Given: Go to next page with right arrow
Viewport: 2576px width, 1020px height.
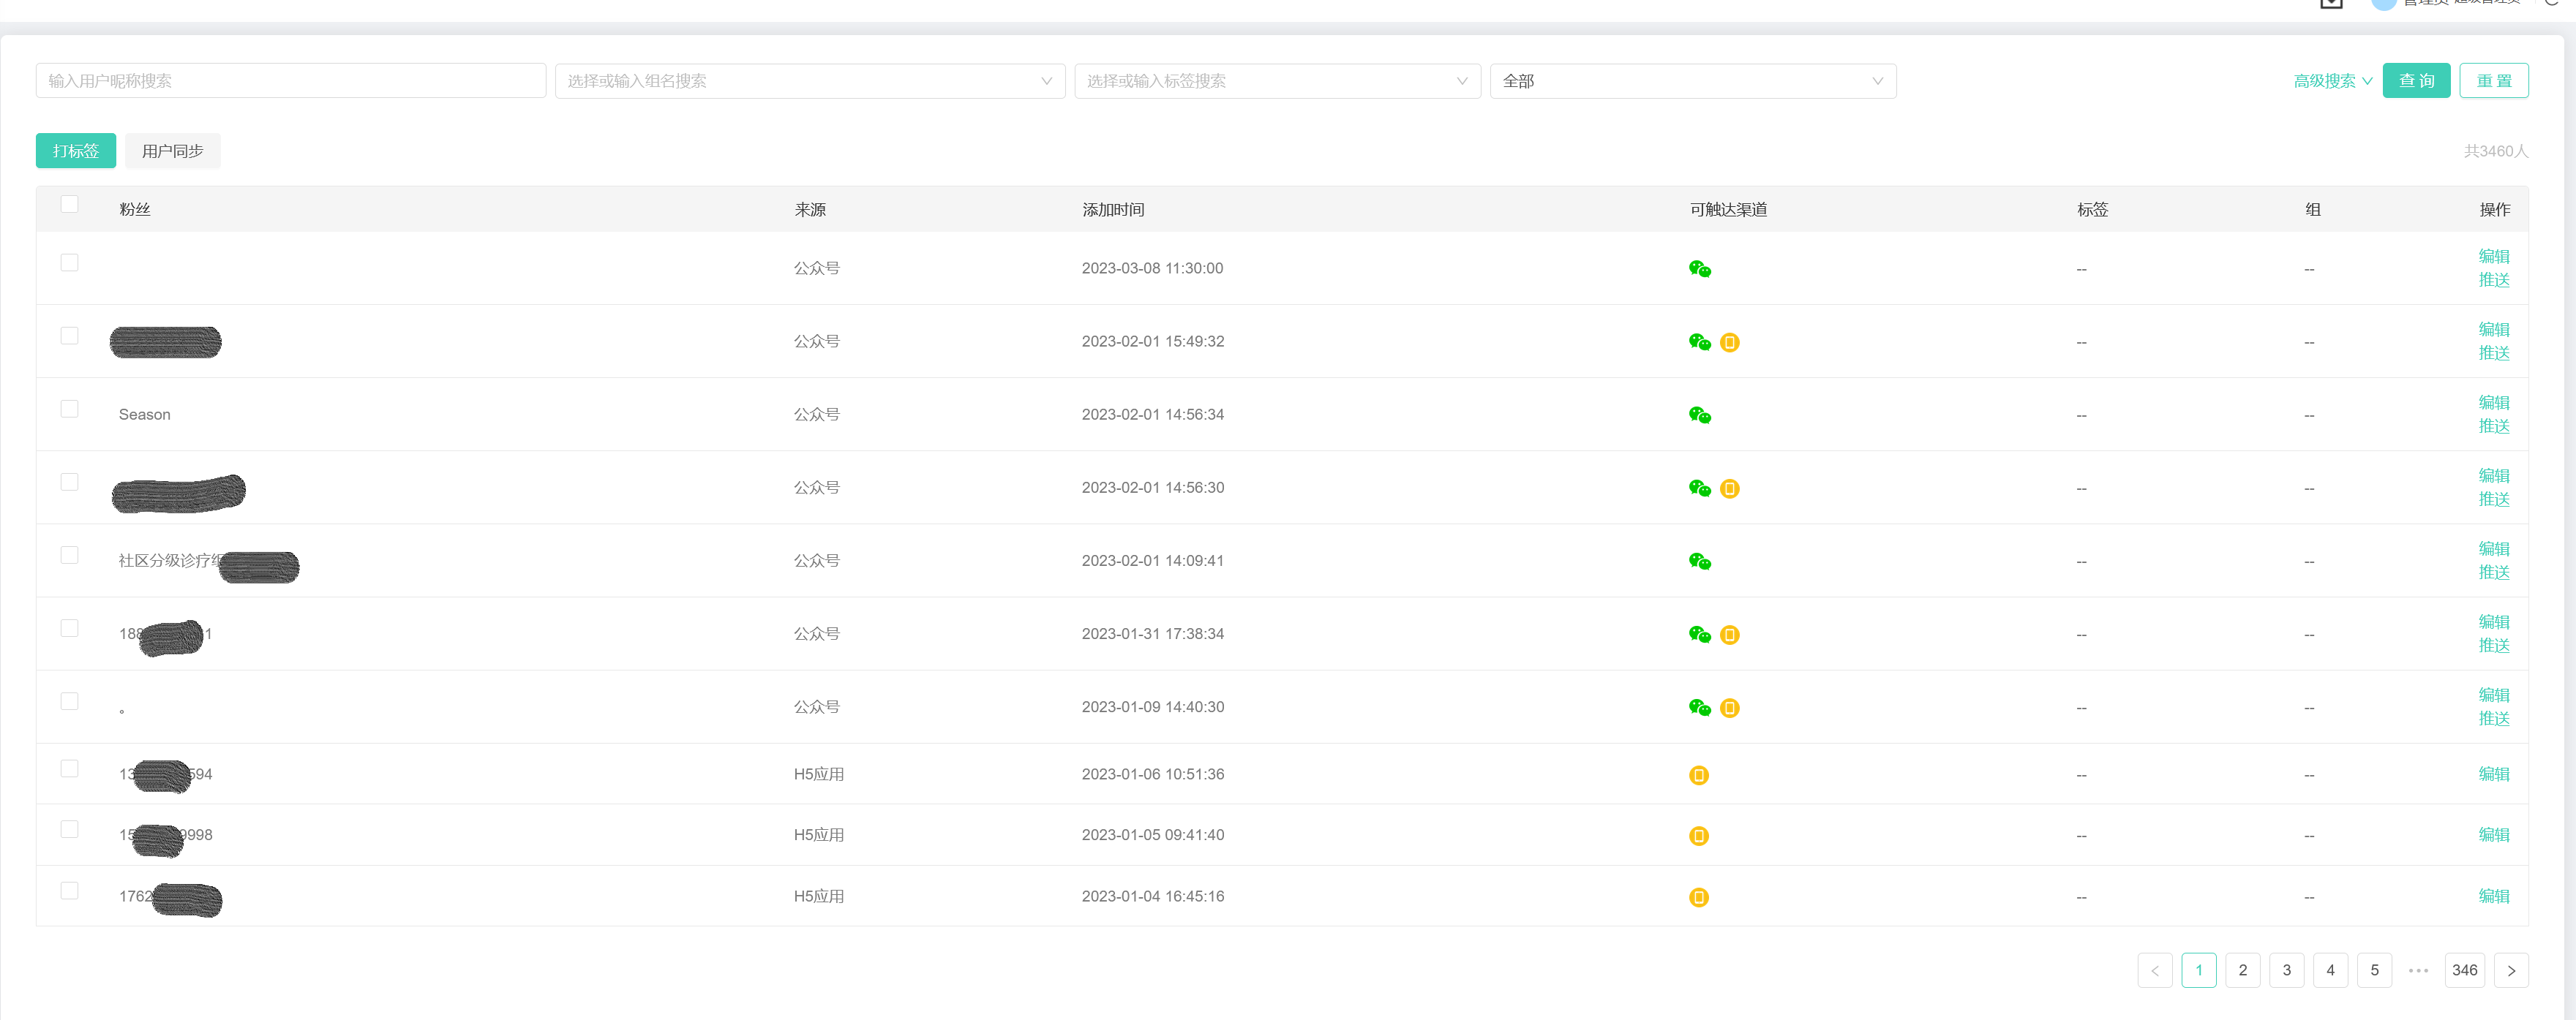Looking at the screenshot, I should point(2510,970).
